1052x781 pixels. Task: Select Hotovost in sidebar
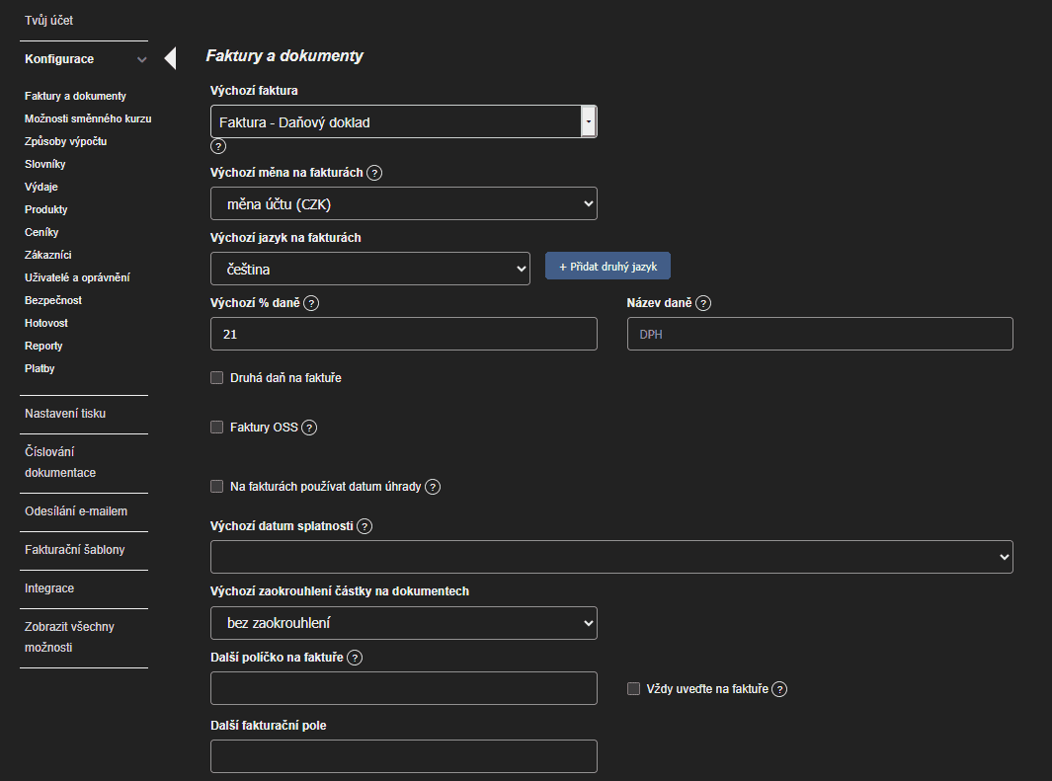click(x=46, y=323)
